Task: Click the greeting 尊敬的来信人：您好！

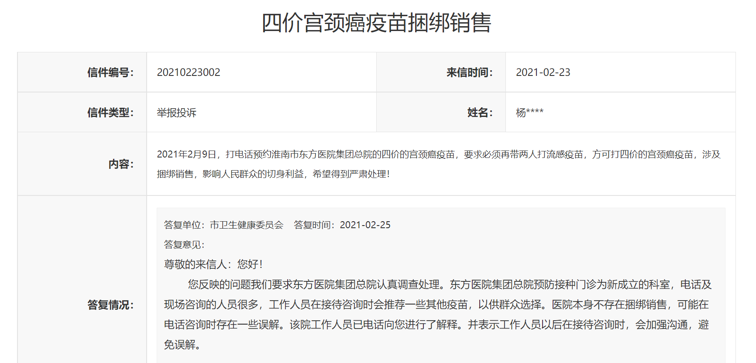Action: (214, 264)
